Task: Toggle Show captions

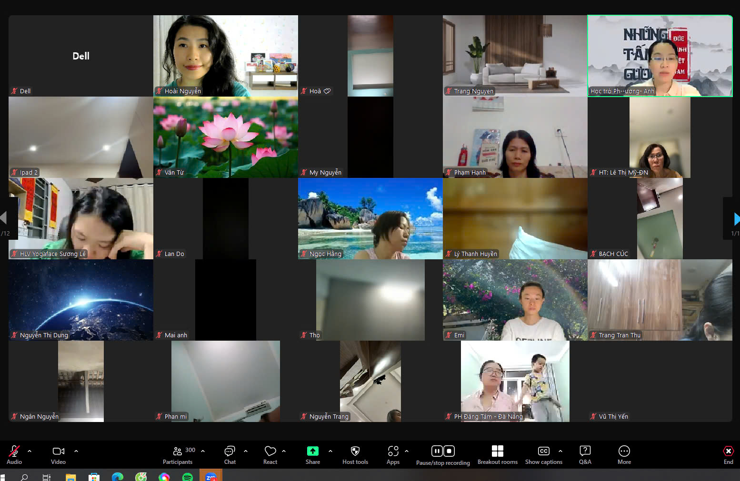Action: 544,455
